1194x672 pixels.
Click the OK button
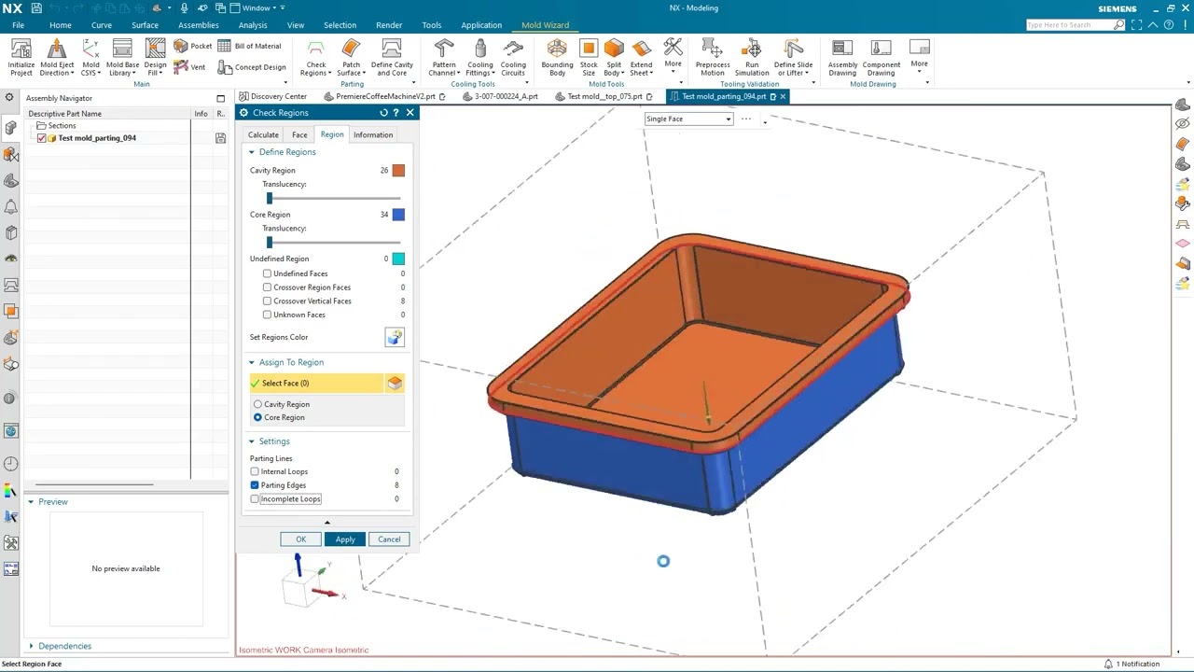[301, 539]
